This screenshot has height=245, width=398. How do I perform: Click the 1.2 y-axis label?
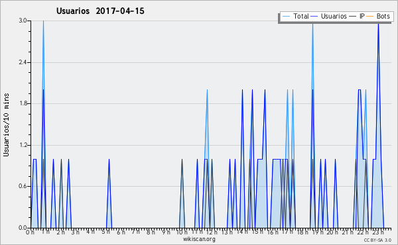click(23, 145)
